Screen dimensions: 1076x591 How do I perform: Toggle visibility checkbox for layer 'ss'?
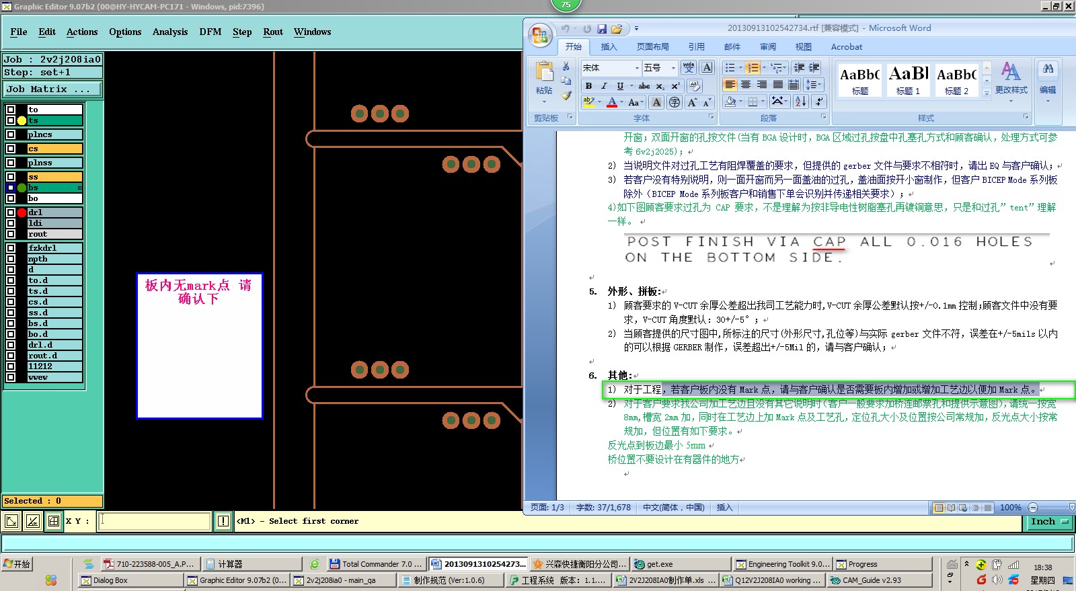tap(11, 177)
